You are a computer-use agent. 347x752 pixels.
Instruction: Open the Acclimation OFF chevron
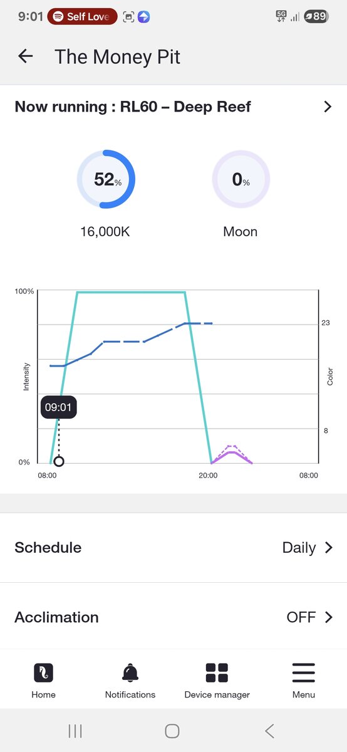click(x=329, y=617)
